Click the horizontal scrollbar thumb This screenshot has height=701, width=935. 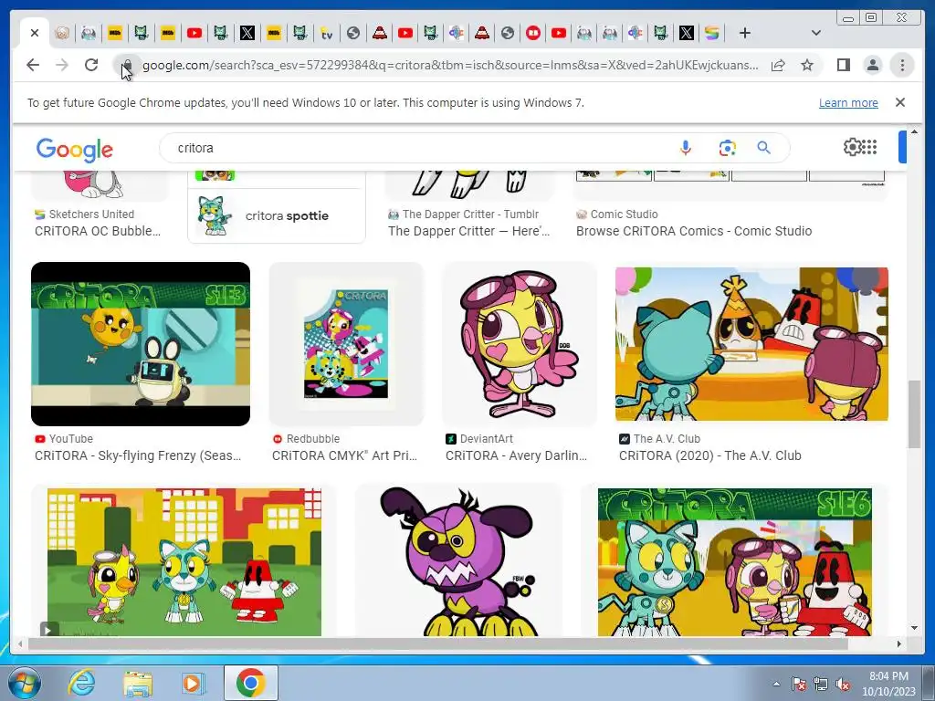438,643
